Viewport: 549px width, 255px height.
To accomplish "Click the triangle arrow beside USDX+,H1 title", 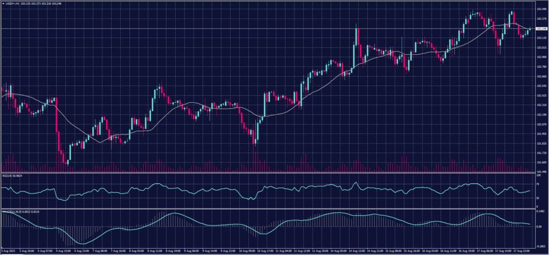I will pyautogui.click(x=4, y=3).
